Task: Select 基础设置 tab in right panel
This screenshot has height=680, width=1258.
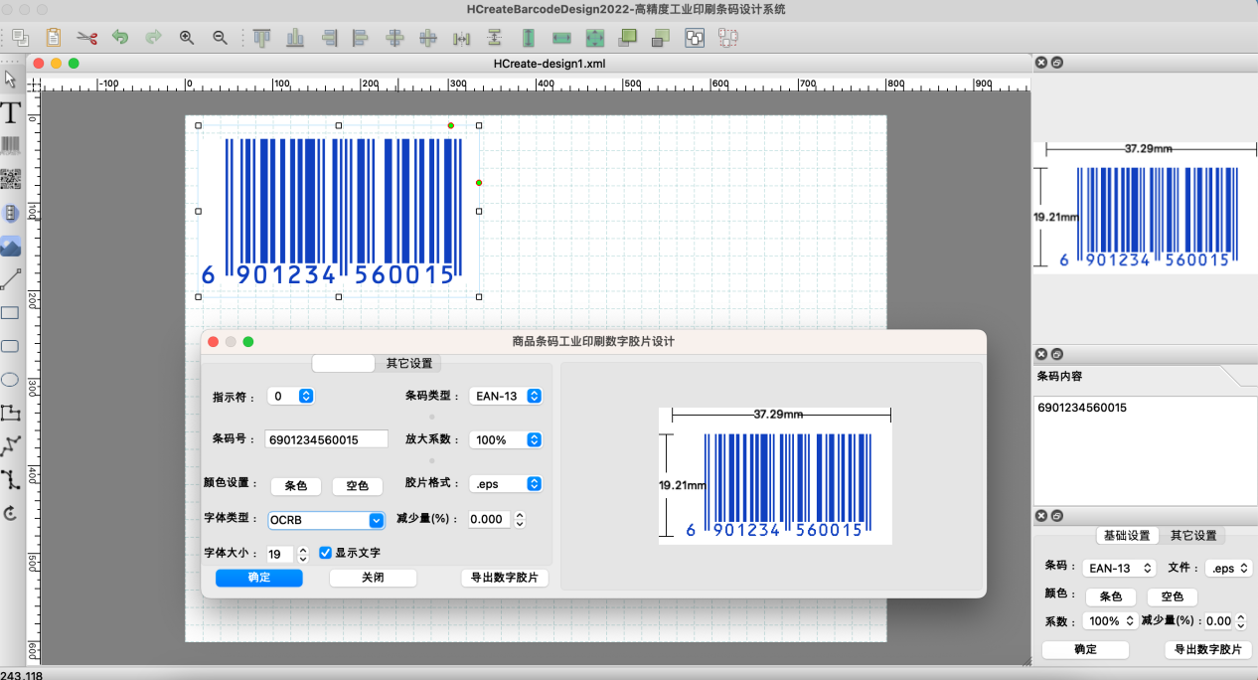Action: 1126,536
